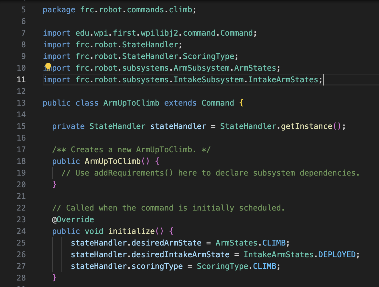Click the desiredIntakeArmState field
The height and width of the screenshot is (287, 379).
(x=180, y=255)
